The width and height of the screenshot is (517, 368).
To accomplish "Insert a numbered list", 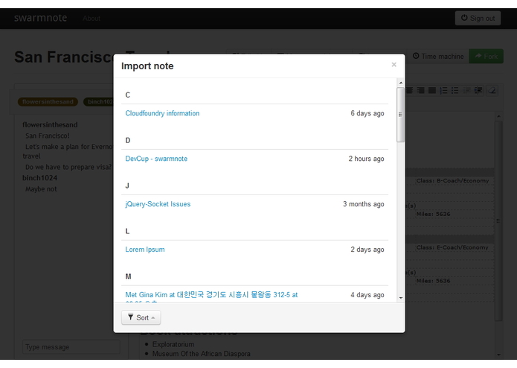I will [x=443, y=90].
